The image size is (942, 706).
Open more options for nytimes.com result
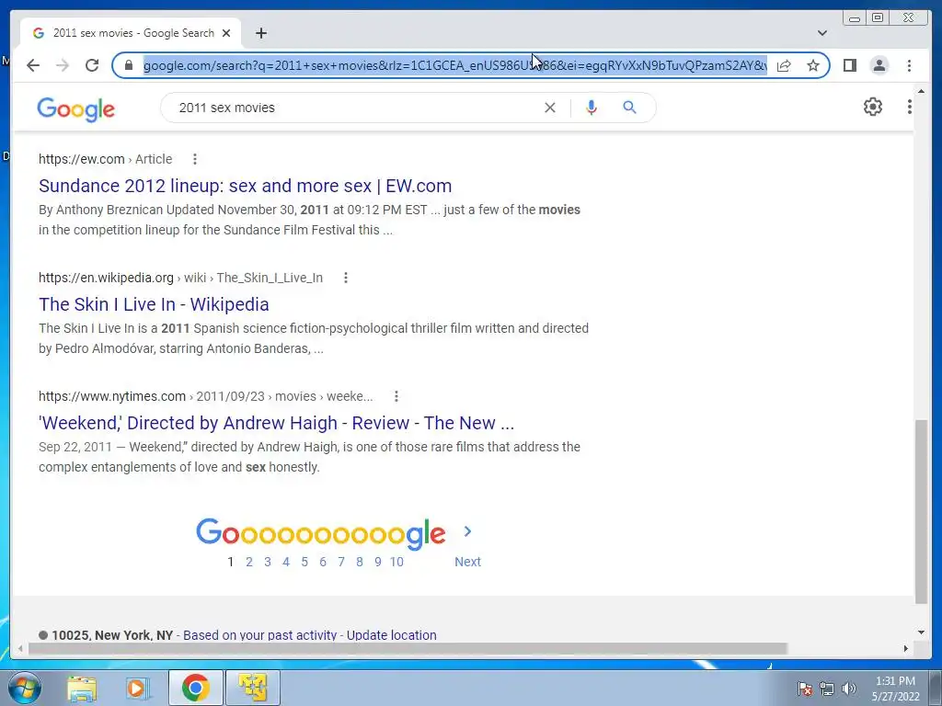[x=396, y=396]
